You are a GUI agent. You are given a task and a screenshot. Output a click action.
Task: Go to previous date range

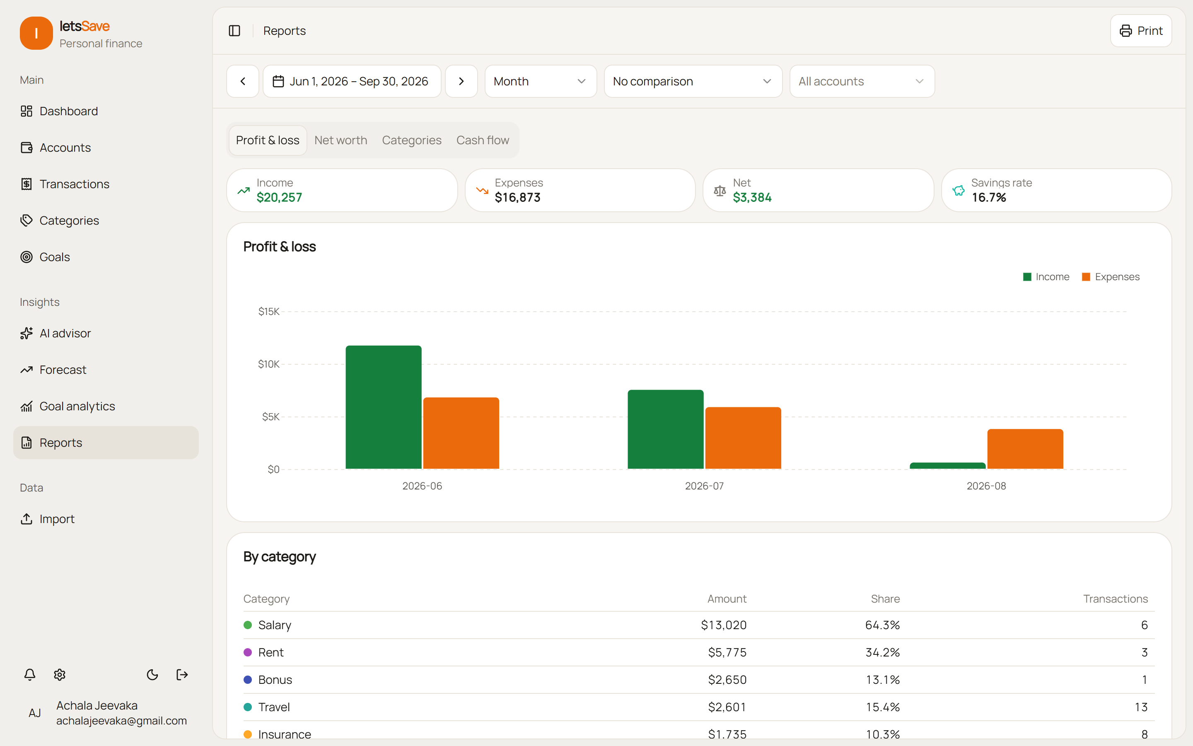[243, 81]
